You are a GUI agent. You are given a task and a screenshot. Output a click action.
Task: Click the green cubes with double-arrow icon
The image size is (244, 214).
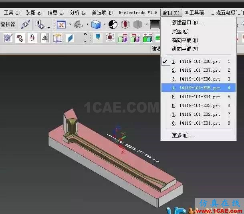tap(147, 38)
